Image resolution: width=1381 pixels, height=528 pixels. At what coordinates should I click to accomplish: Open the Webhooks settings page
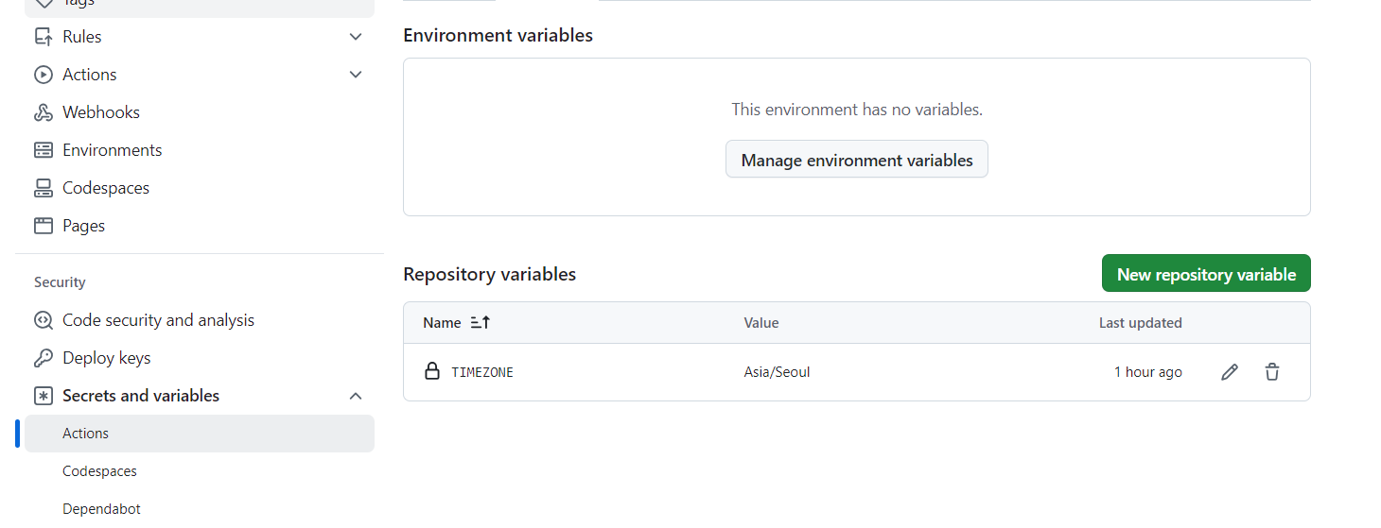[x=101, y=112]
